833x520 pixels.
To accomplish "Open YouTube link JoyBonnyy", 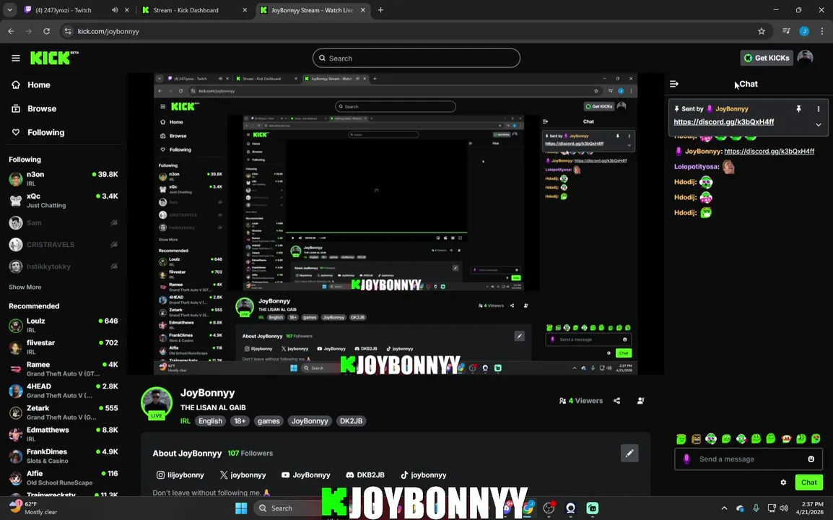I will pos(305,474).
